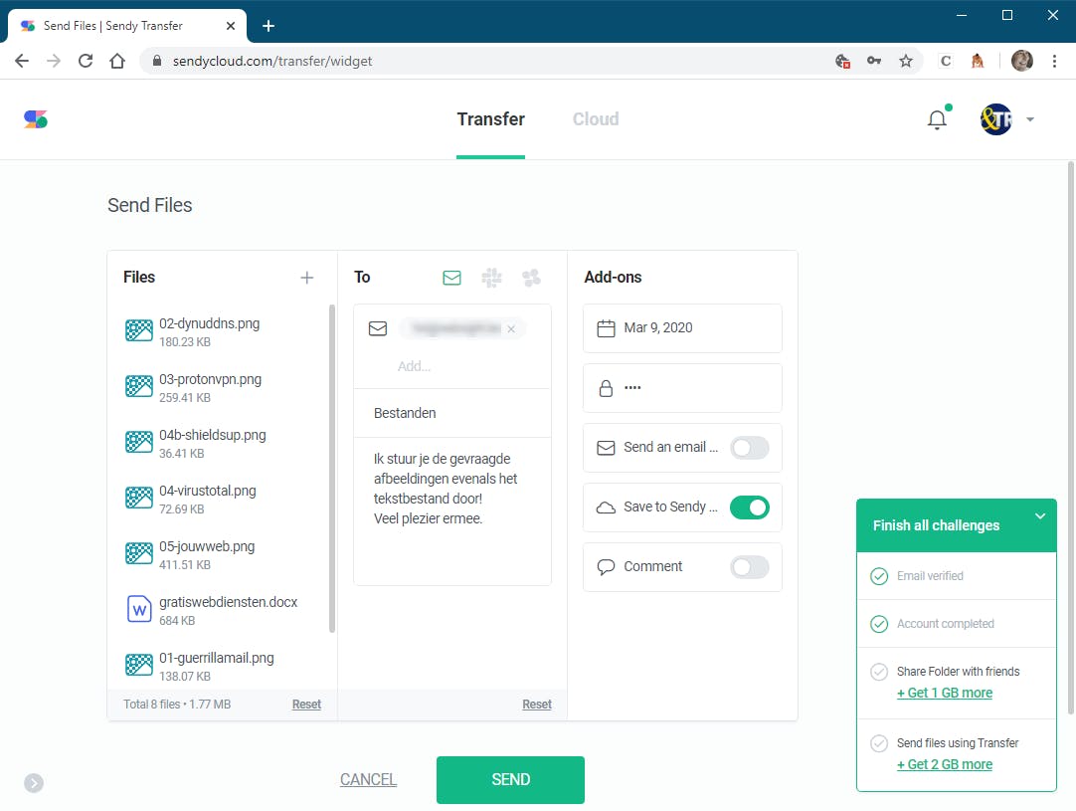Click the orange extension icon in toolbar

pyautogui.click(x=978, y=61)
